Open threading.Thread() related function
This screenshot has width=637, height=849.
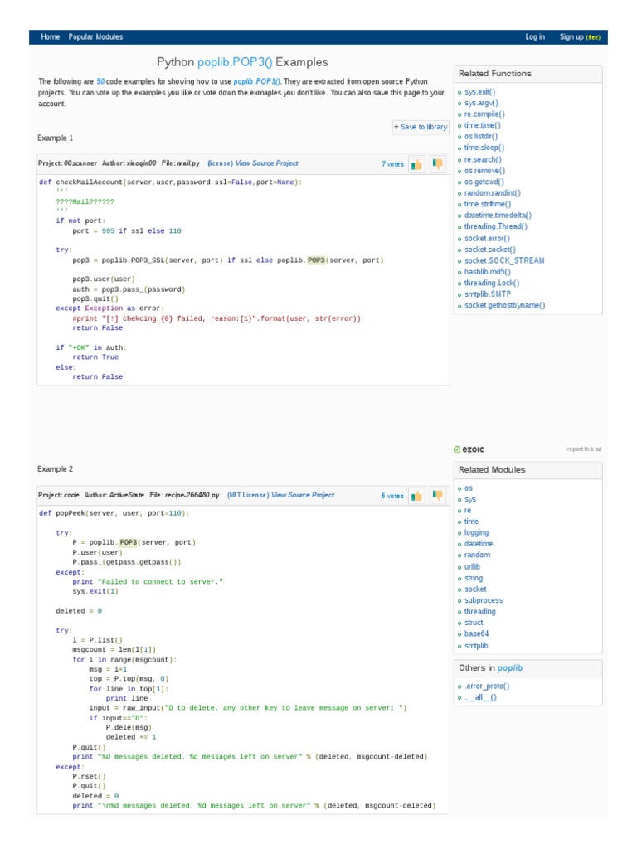click(496, 226)
